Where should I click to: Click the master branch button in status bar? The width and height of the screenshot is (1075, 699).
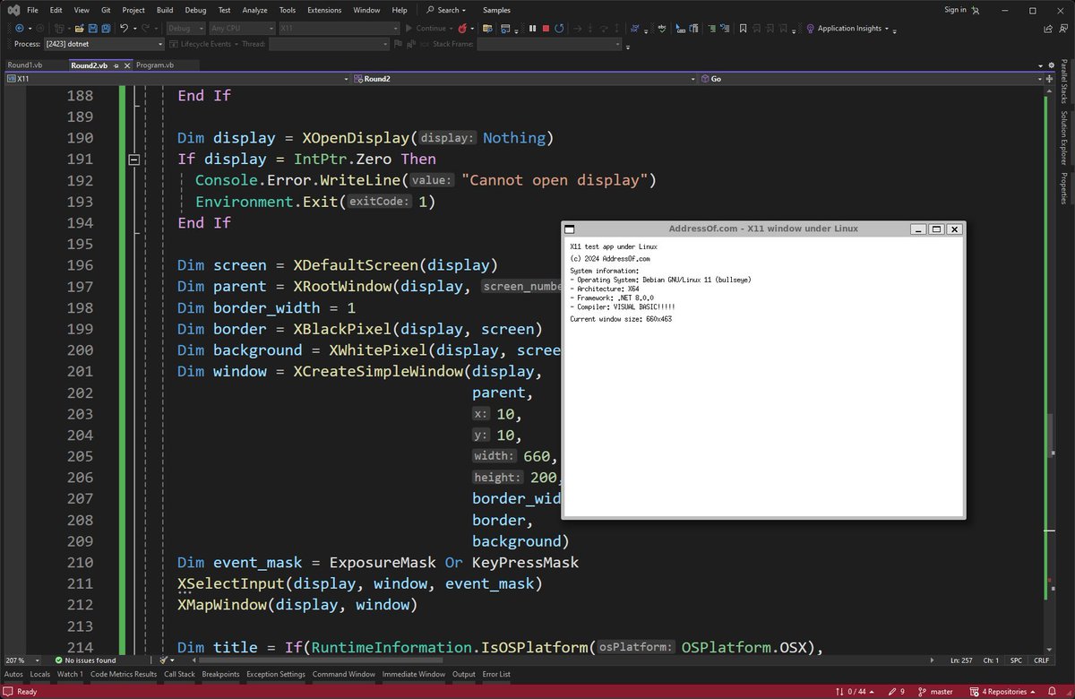tap(934, 692)
